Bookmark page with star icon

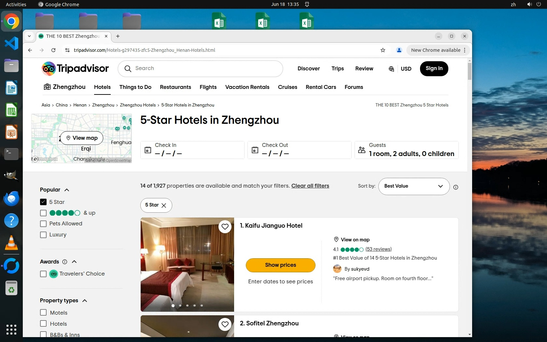point(383,50)
